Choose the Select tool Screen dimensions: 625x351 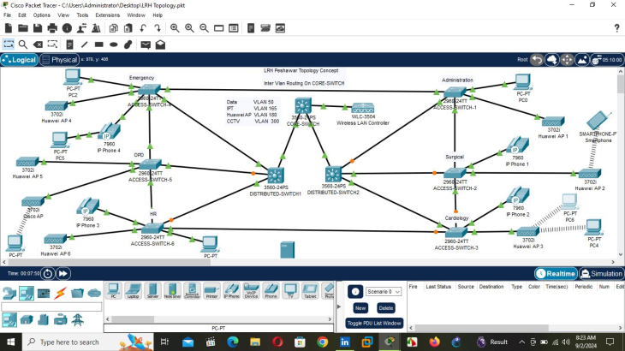pyautogui.click(x=9, y=45)
